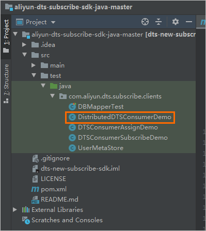Select dts-new-subscribe-sdk.iml file name
Viewport: 206px width, 231px height.
pyautogui.click(x=80, y=169)
